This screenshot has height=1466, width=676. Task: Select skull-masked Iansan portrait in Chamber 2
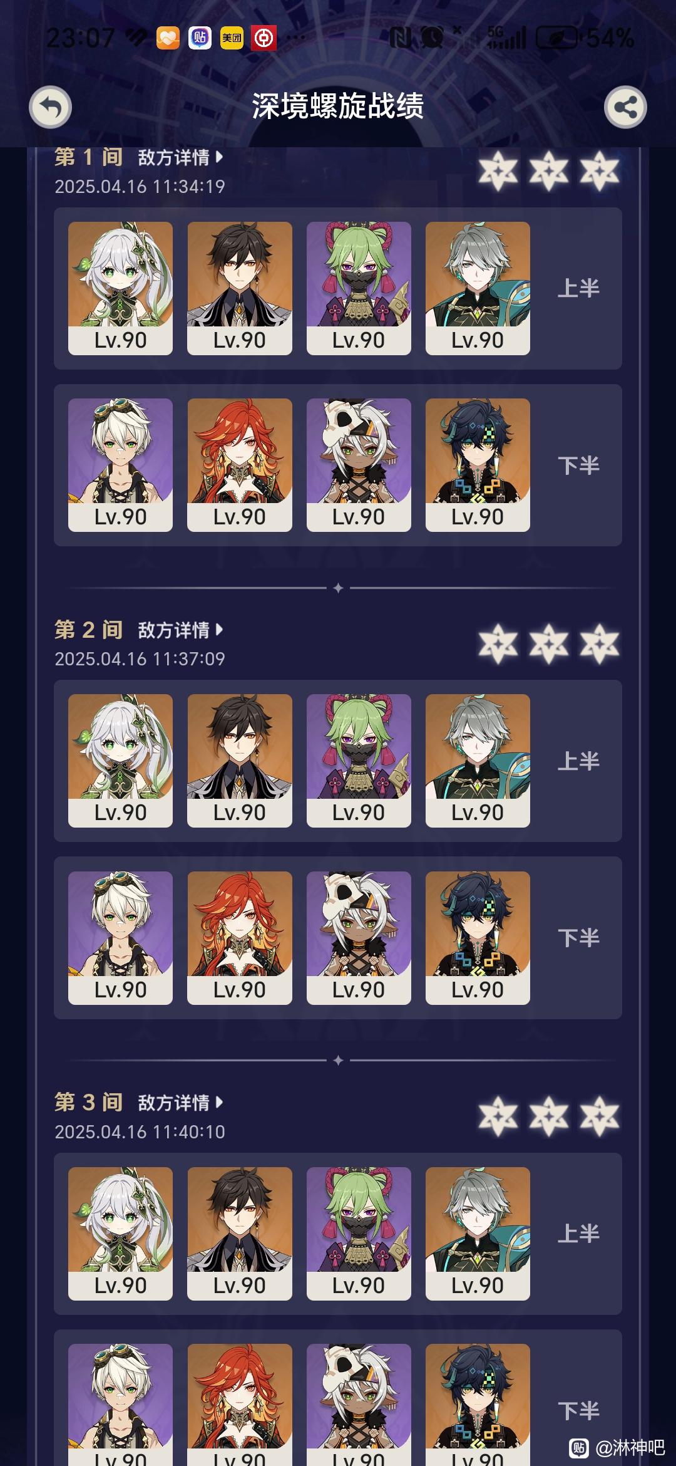point(359,938)
